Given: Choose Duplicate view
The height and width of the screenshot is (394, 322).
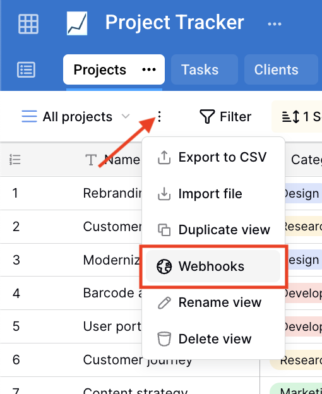Looking at the screenshot, I should click(213, 230).
